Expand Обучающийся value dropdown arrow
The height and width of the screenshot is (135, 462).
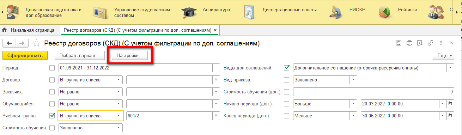[216, 104]
